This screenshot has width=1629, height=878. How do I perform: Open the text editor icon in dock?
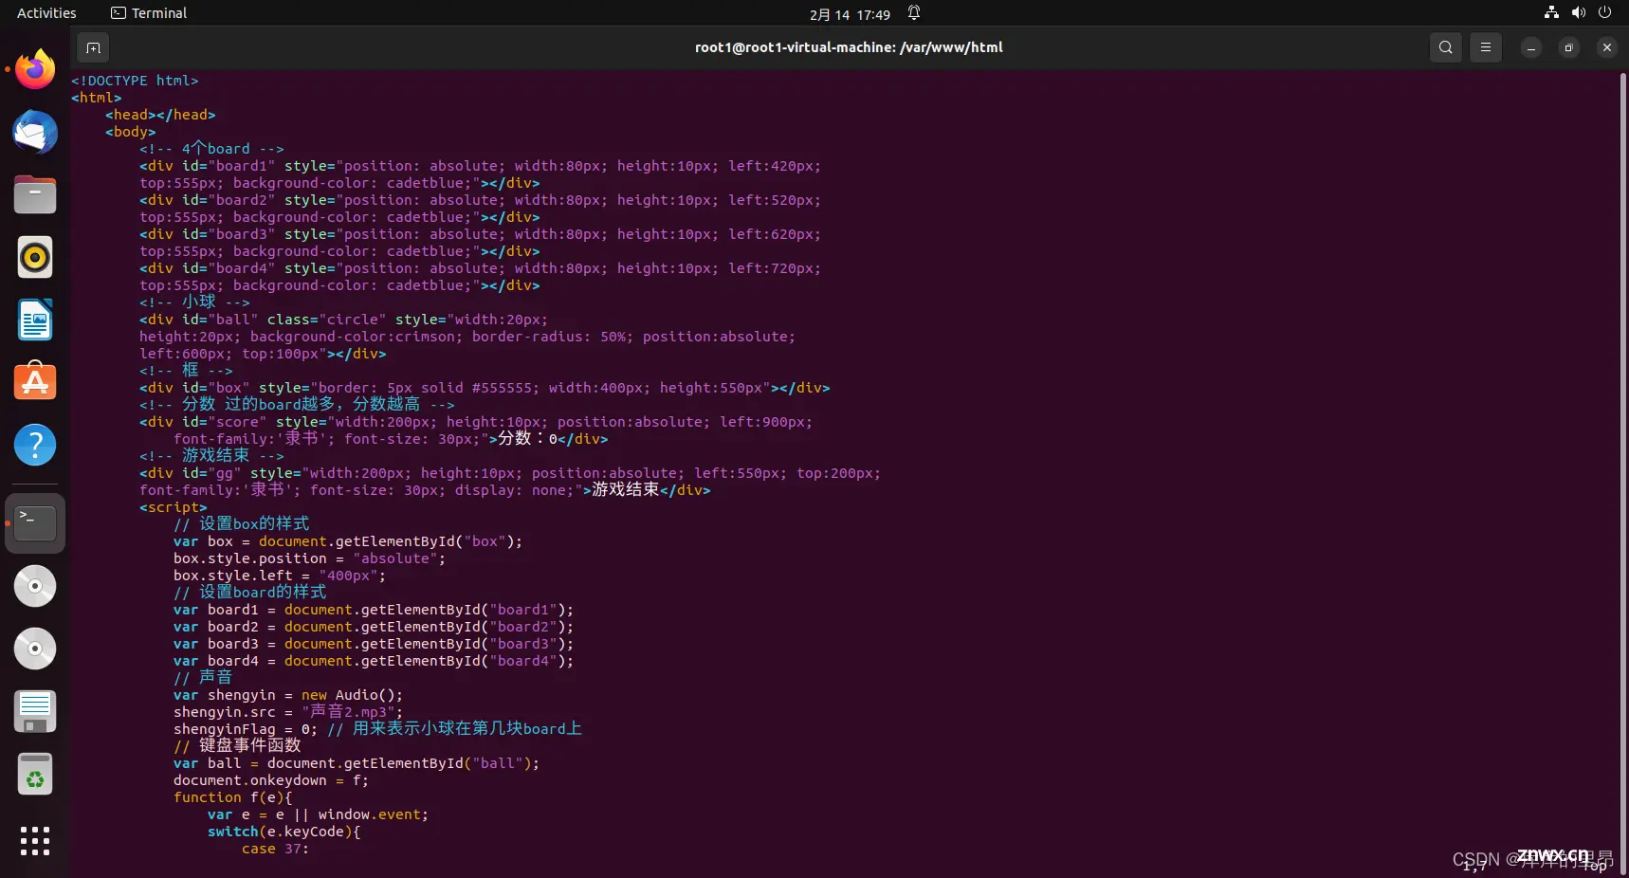pos(35,711)
